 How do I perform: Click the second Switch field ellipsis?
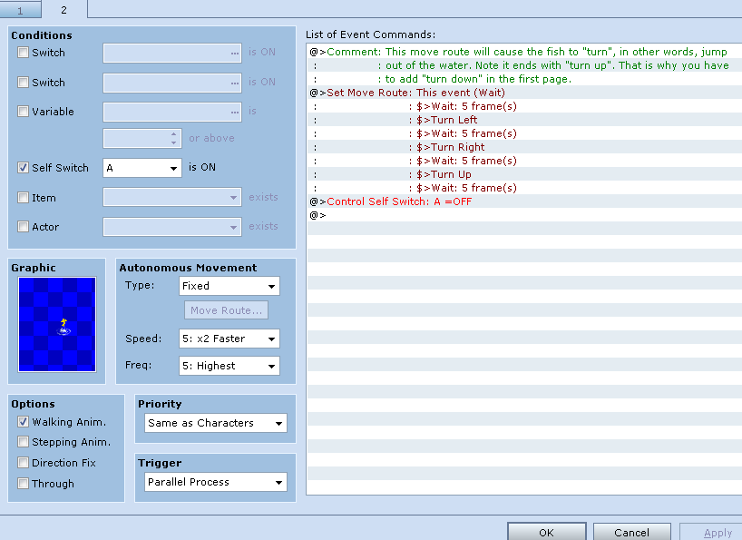pyautogui.click(x=235, y=83)
